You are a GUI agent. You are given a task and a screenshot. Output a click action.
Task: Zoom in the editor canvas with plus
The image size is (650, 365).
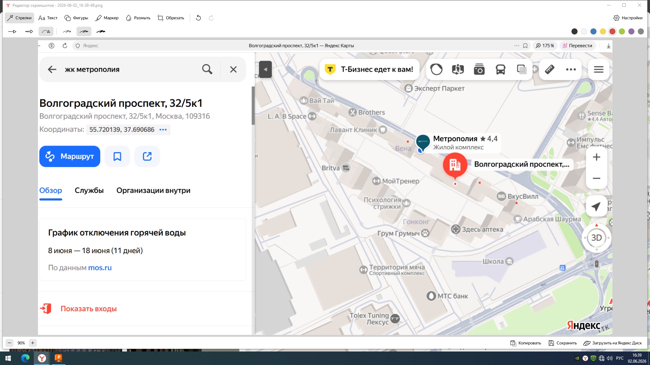tap(32, 343)
